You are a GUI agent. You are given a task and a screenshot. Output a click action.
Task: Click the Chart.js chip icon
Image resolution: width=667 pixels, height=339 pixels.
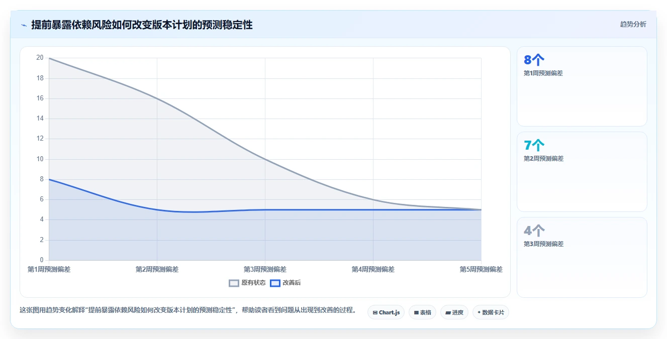click(375, 312)
